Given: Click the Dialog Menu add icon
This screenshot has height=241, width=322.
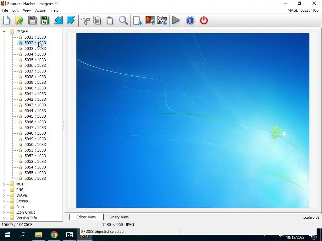Looking at the screenshot, I should tap(162, 20).
